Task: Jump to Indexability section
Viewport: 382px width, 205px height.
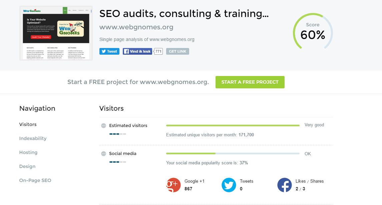Action: [33, 138]
